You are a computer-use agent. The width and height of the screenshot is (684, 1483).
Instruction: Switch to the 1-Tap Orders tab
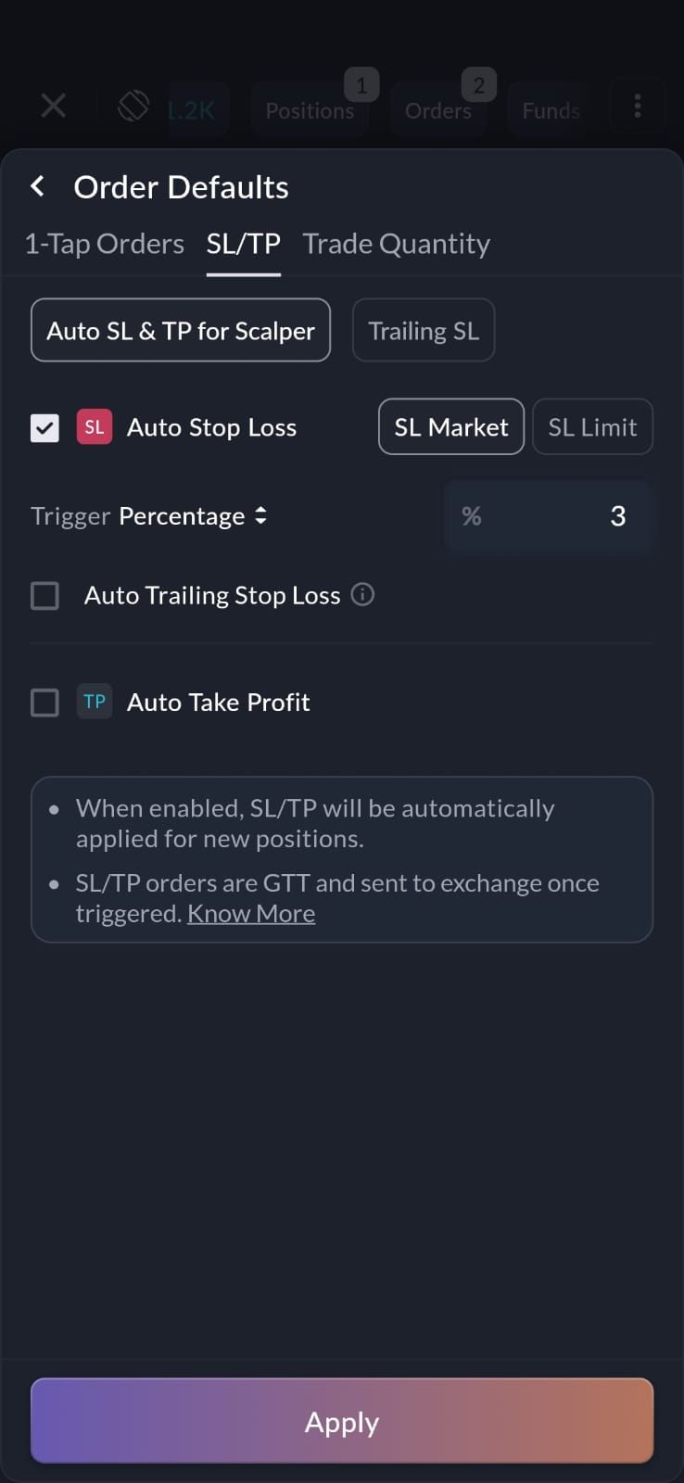(104, 244)
